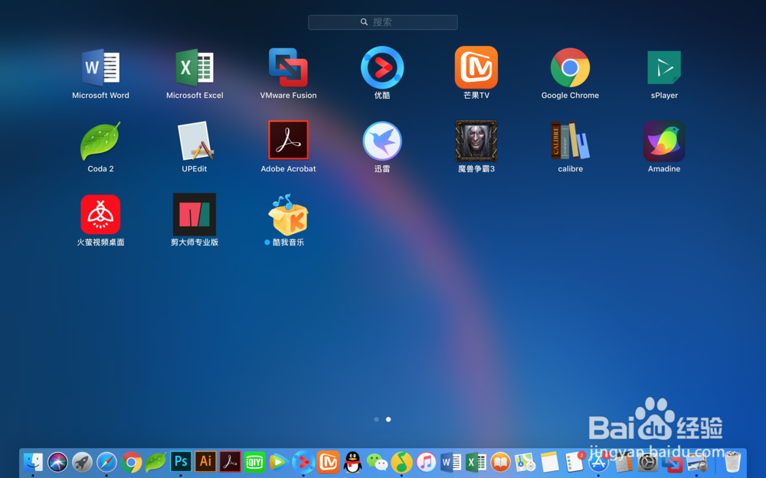
Task: Open Calculator from the Dock
Action: (623, 462)
